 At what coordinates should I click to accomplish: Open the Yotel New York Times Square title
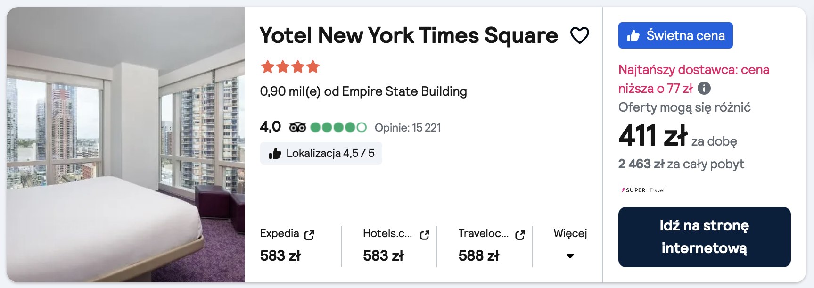pyautogui.click(x=409, y=35)
